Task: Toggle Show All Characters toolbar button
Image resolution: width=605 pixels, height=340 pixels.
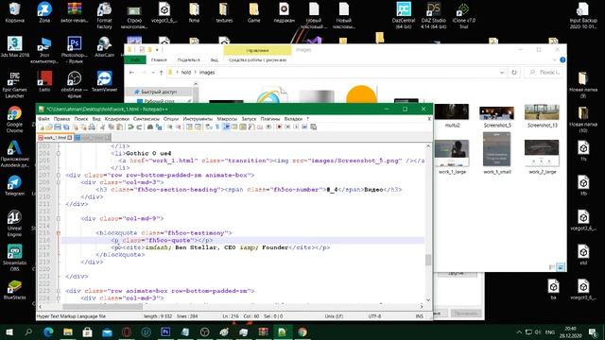Action: (x=216, y=127)
